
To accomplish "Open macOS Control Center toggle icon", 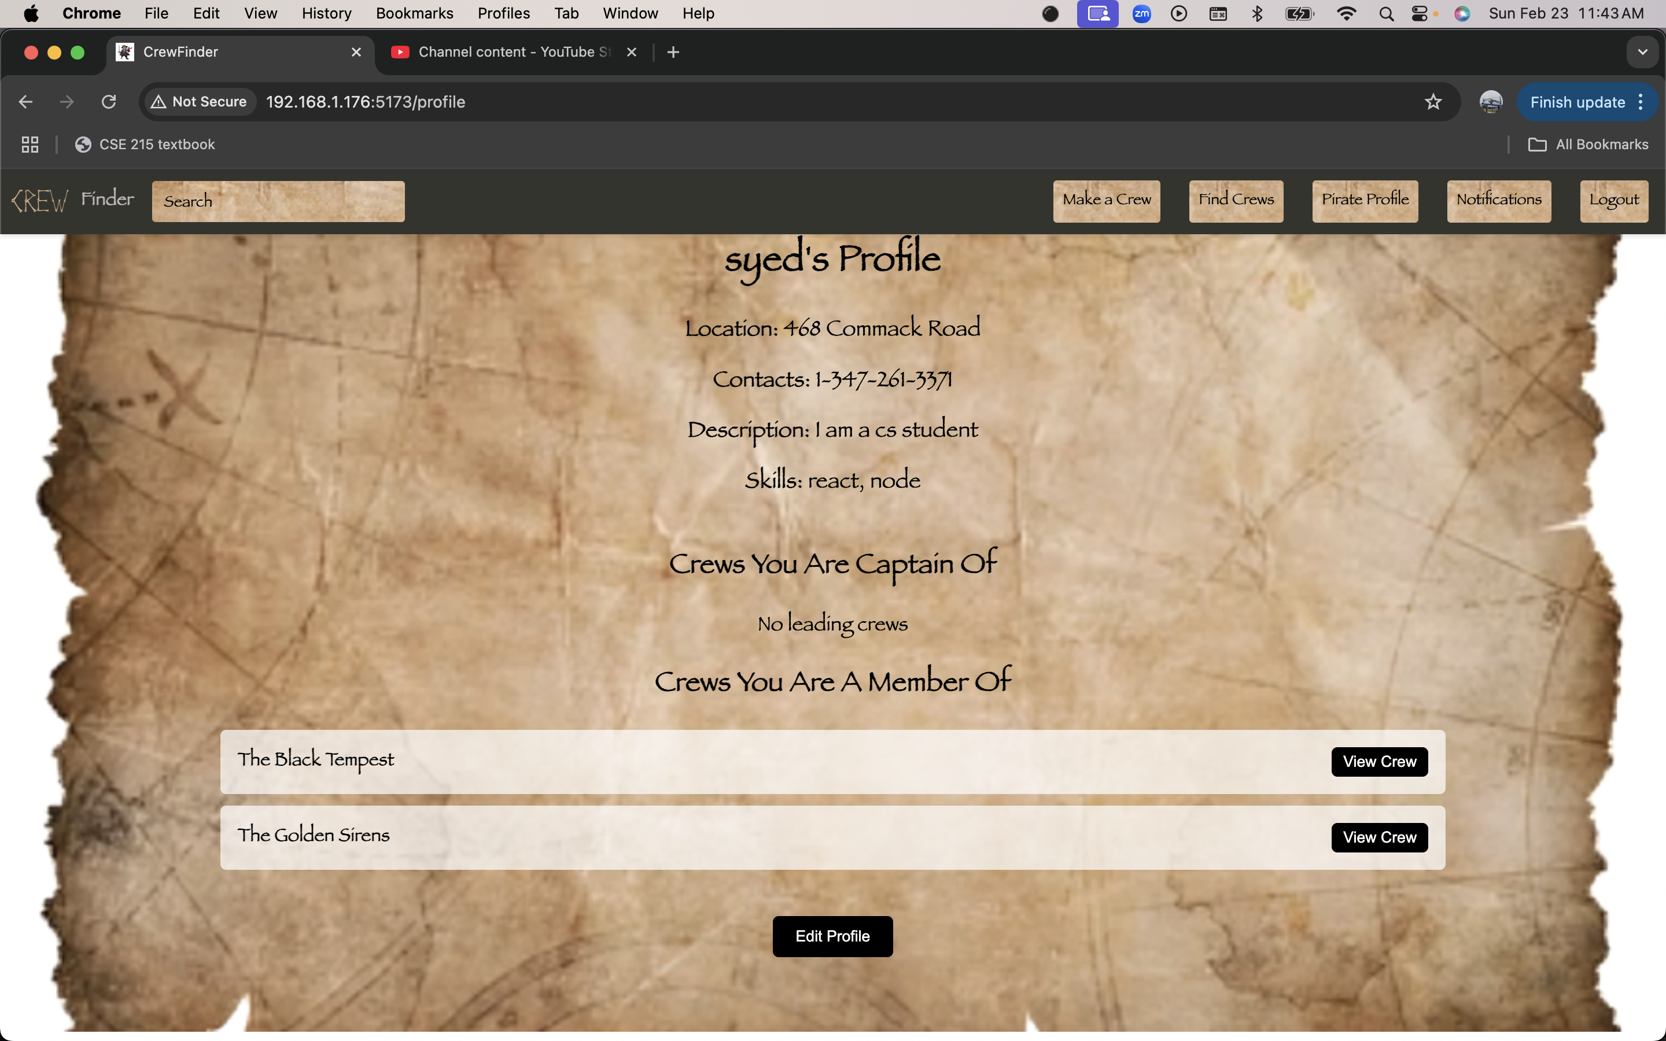I will point(1419,14).
